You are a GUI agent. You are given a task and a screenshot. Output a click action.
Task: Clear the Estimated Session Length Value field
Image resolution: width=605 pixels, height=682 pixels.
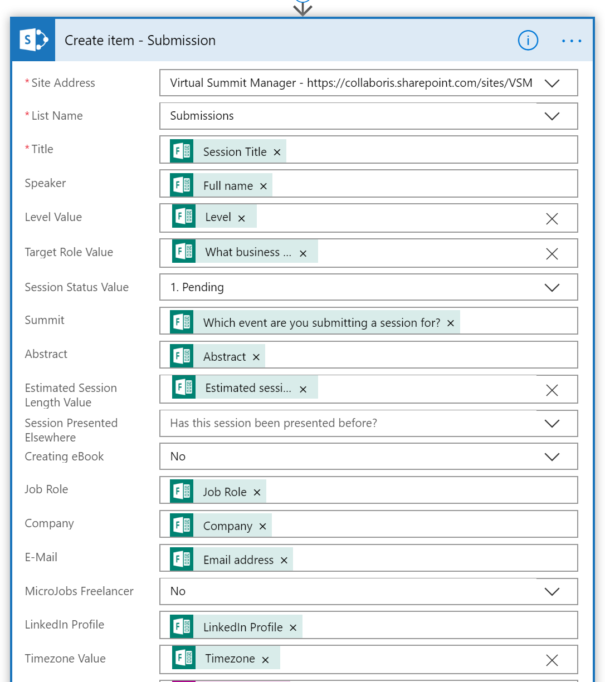[x=552, y=390]
